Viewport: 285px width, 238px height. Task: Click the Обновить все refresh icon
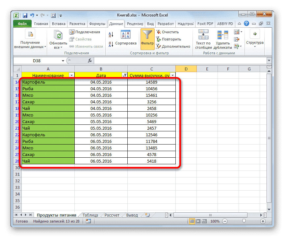click(x=58, y=35)
